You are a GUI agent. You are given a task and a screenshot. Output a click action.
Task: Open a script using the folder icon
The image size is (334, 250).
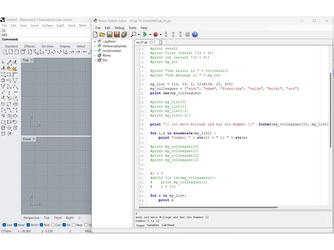102,34
